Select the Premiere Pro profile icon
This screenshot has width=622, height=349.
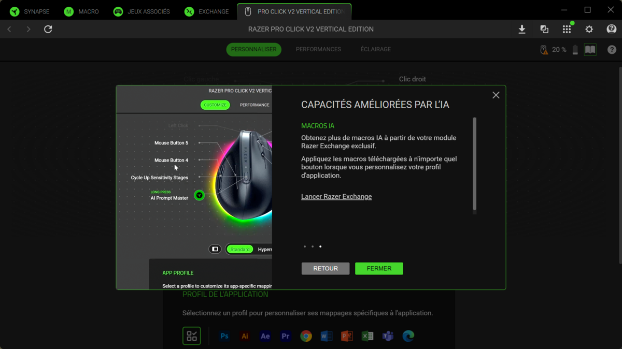point(286,336)
